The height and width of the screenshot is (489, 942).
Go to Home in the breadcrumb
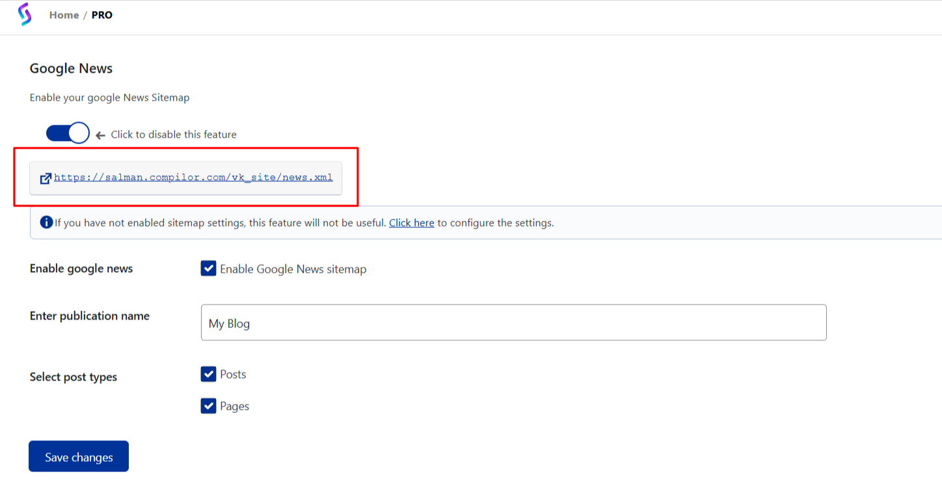tap(64, 15)
